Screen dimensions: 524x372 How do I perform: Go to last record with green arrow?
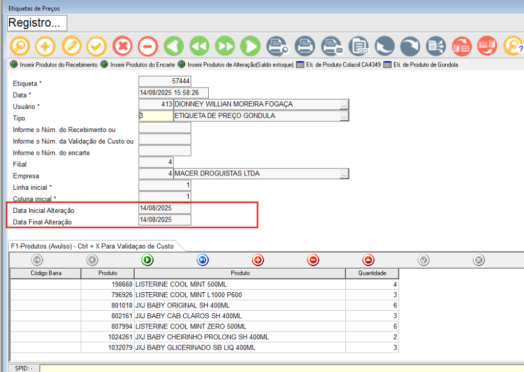[251, 46]
